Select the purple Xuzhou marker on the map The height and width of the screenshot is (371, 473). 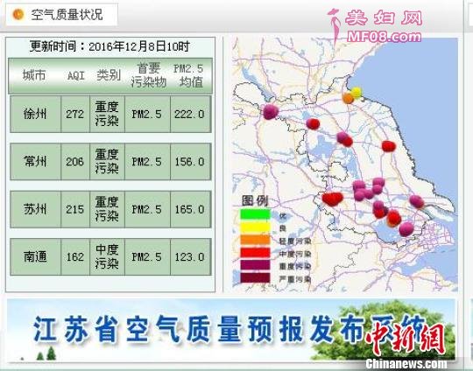(271, 111)
